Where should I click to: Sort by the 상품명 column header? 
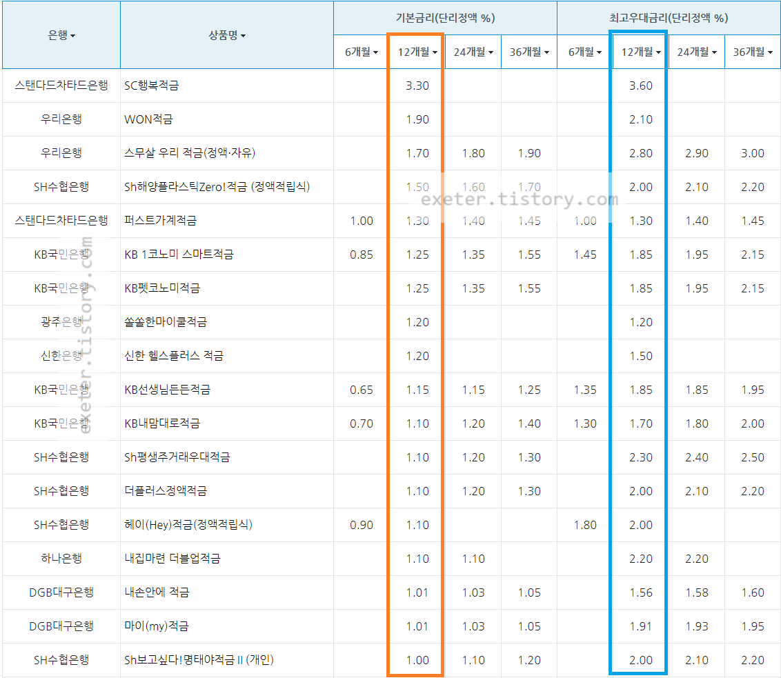point(226,35)
